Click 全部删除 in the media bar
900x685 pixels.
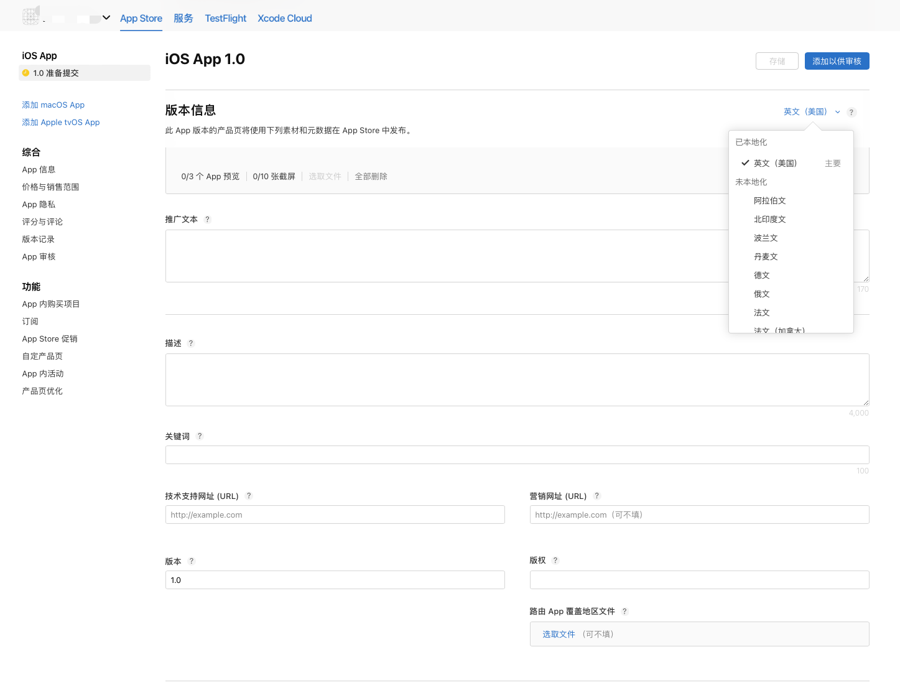click(371, 177)
